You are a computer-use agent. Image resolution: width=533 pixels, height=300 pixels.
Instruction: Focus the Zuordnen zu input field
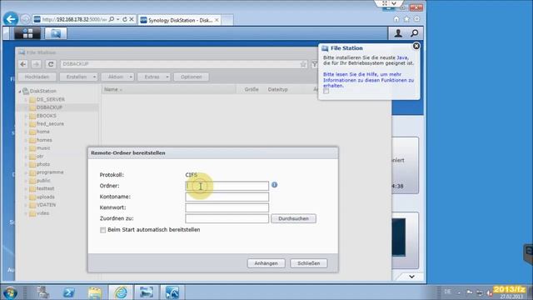pos(227,218)
